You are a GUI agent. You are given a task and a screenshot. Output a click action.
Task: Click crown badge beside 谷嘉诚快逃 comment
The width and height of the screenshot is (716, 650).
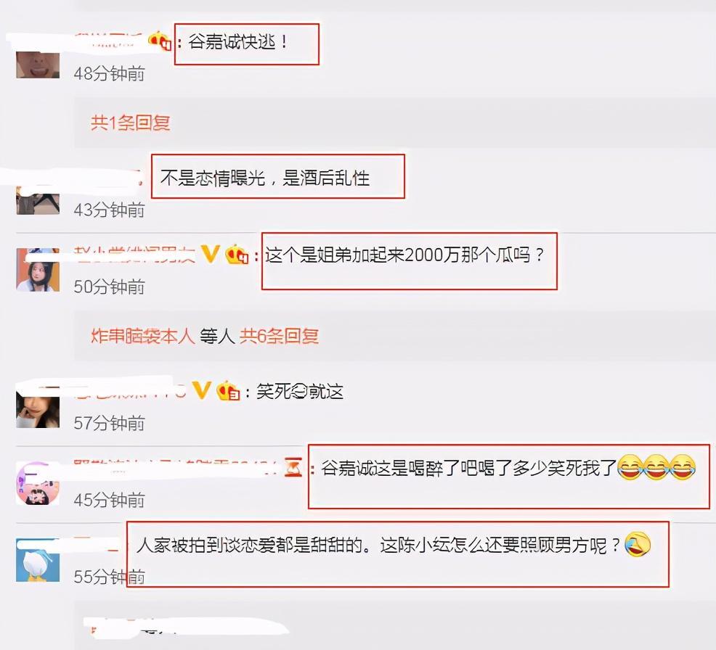(x=160, y=41)
